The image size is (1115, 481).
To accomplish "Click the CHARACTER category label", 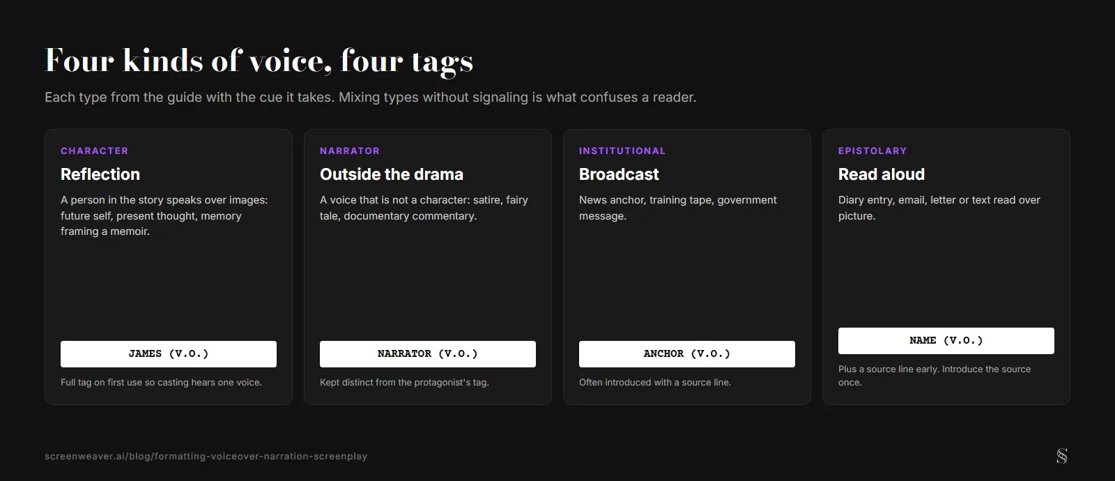I will point(94,151).
